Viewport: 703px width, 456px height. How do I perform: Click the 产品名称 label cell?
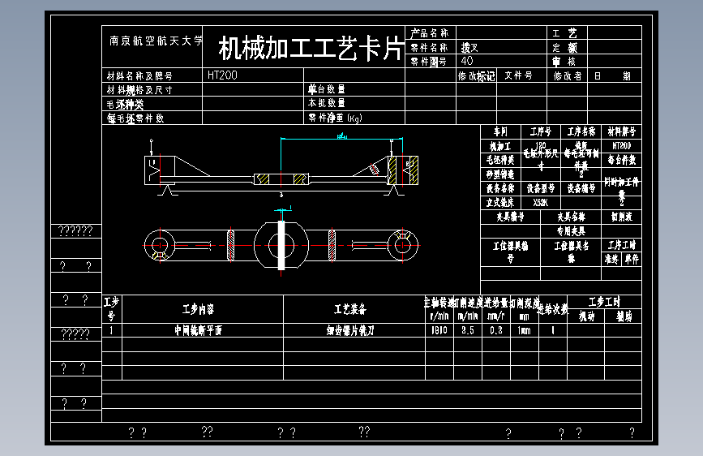[x=430, y=32]
